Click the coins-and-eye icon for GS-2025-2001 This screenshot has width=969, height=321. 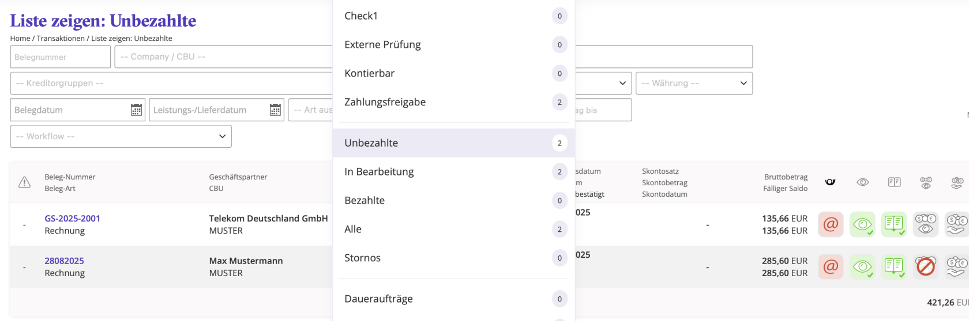(926, 224)
